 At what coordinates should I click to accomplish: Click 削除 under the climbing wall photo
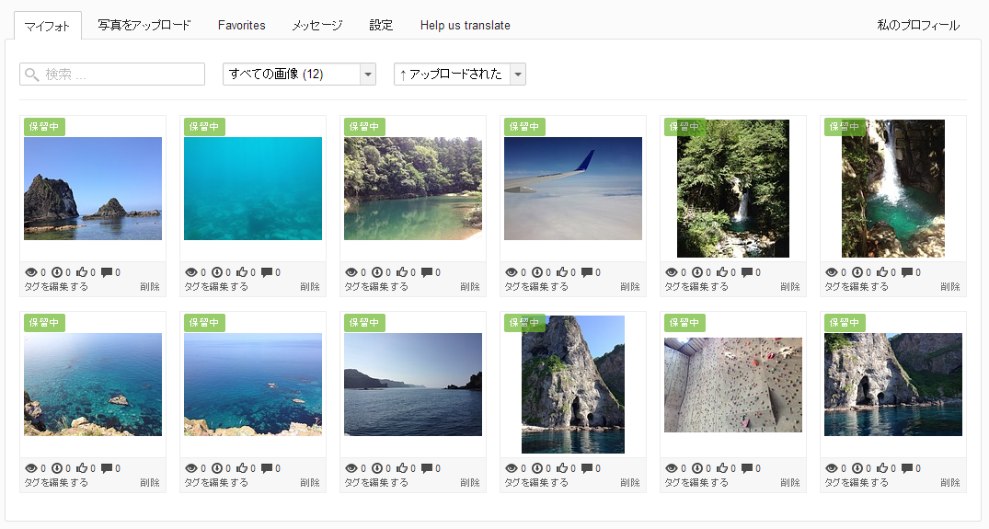pos(791,483)
